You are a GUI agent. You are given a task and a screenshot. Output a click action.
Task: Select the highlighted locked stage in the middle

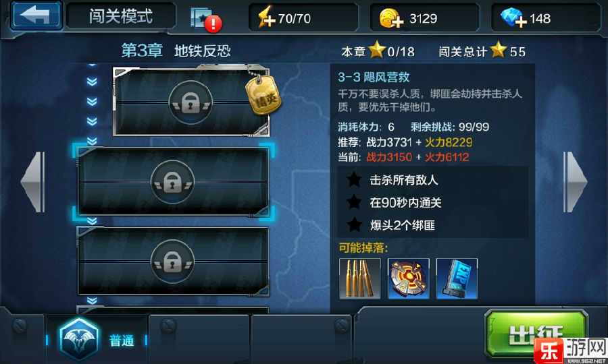[173, 181]
